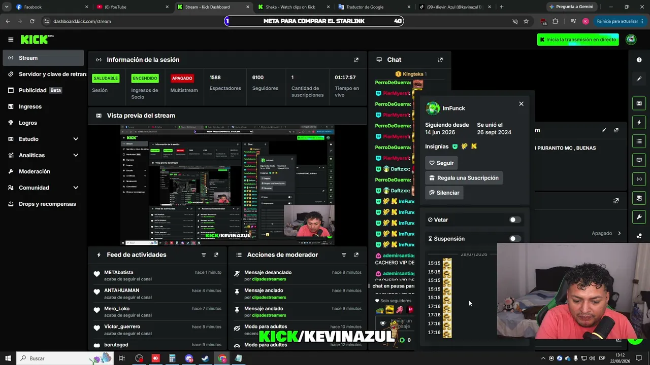This screenshot has width=650, height=365.
Task: Open the profile avatar in the dashboard header
Action: 631,40
